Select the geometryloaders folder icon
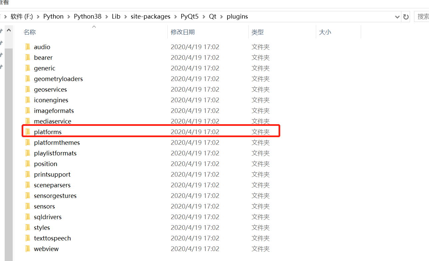Viewport: 429px width, 261px height. point(28,79)
